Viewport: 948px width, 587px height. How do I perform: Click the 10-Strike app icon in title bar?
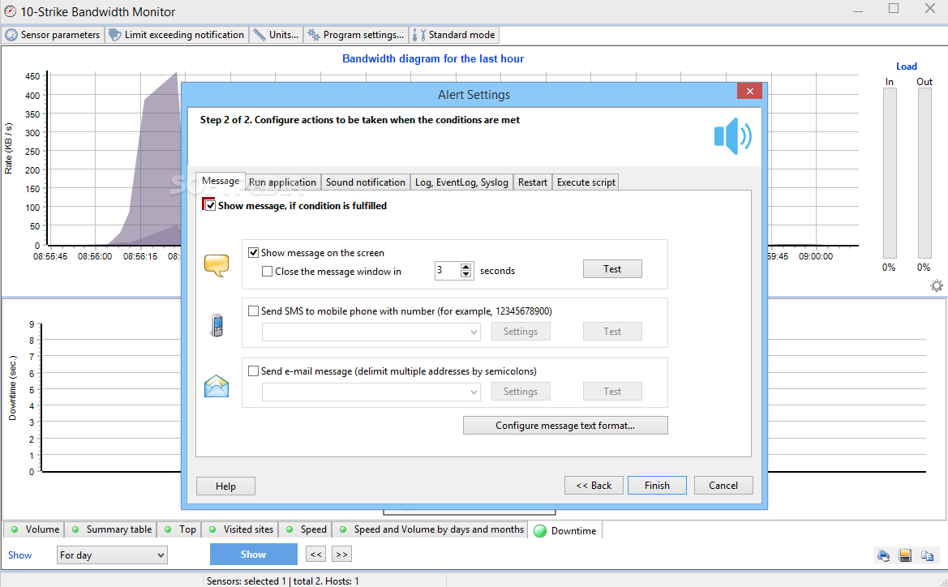tap(11, 11)
